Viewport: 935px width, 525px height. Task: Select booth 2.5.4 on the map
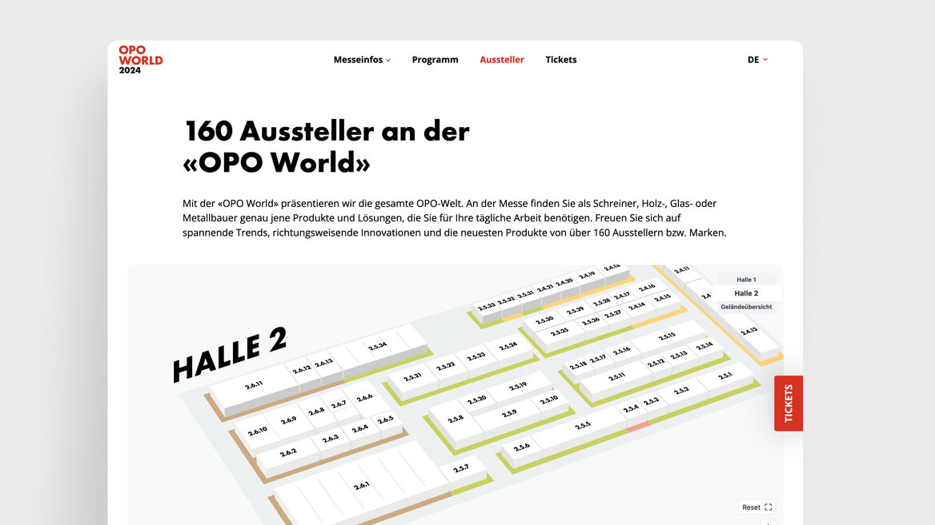click(631, 408)
